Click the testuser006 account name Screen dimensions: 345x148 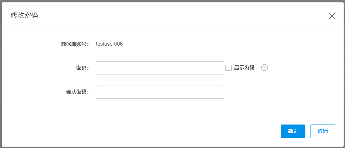pos(109,44)
